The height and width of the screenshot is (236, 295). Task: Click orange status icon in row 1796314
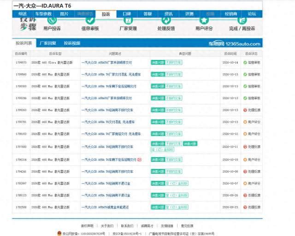tap(245, 159)
